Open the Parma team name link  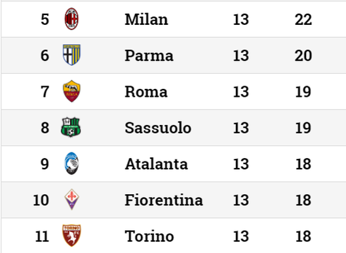pos(149,56)
